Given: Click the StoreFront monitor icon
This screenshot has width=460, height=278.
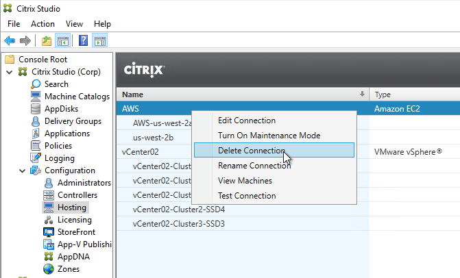Looking at the screenshot, I should [49, 232].
